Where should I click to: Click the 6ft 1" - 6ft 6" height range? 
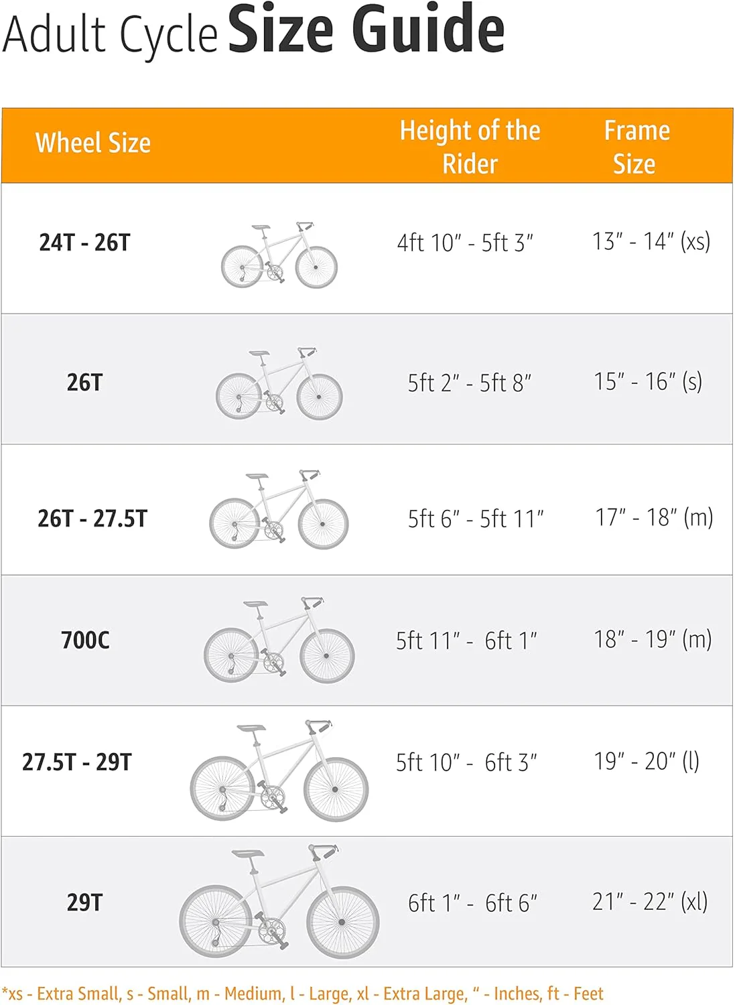point(472,903)
